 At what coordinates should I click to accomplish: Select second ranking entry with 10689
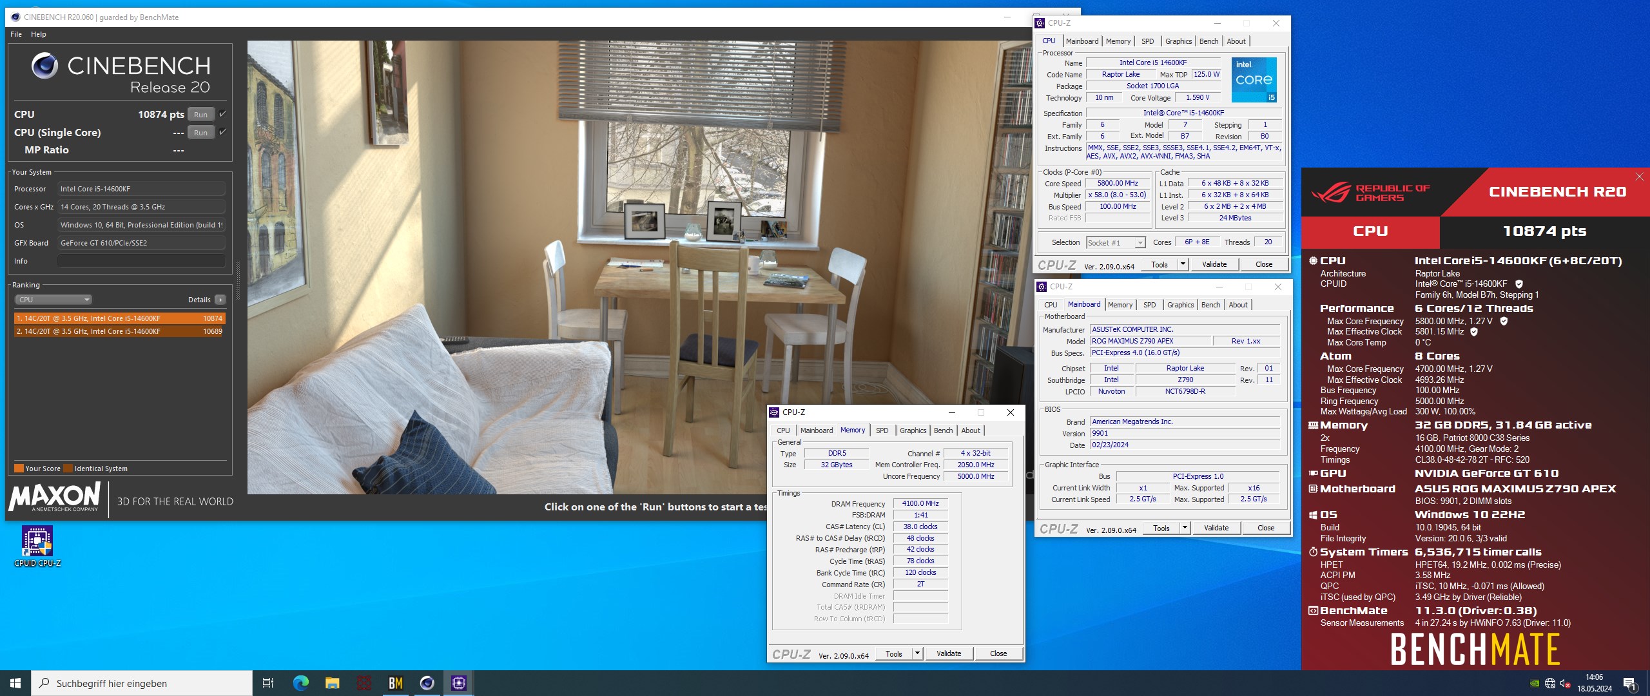[x=119, y=331]
